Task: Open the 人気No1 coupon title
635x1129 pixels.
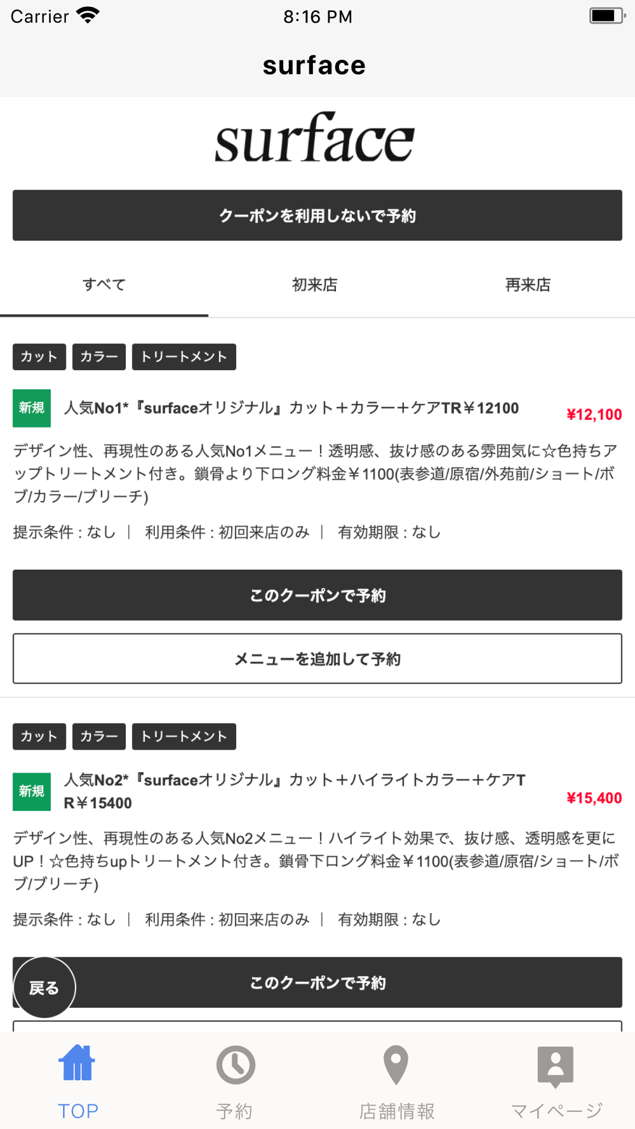Action: coord(291,408)
